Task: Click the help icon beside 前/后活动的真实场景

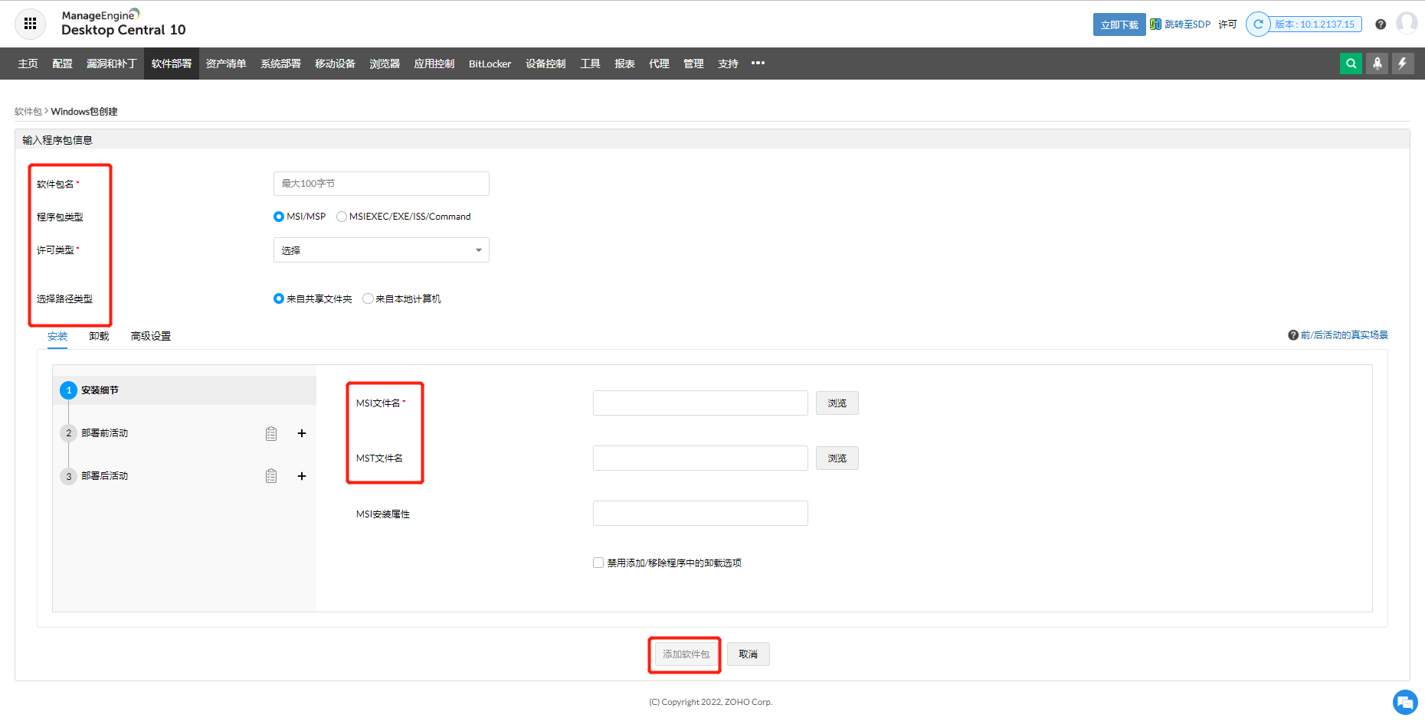Action: pyautogui.click(x=1293, y=335)
